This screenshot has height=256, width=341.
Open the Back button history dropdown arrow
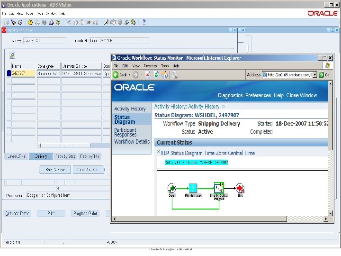(129, 75)
